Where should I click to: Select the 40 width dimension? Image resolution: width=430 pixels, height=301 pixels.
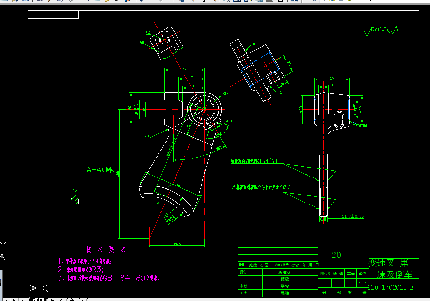coord(184,68)
